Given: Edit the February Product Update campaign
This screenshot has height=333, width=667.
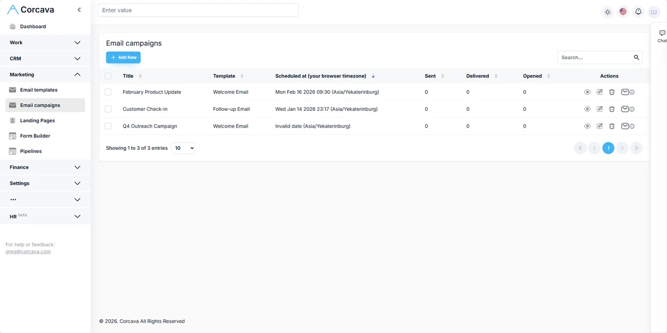Looking at the screenshot, I should [600, 92].
